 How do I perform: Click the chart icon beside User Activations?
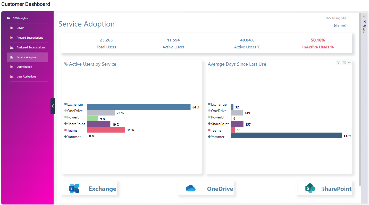pos(12,76)
